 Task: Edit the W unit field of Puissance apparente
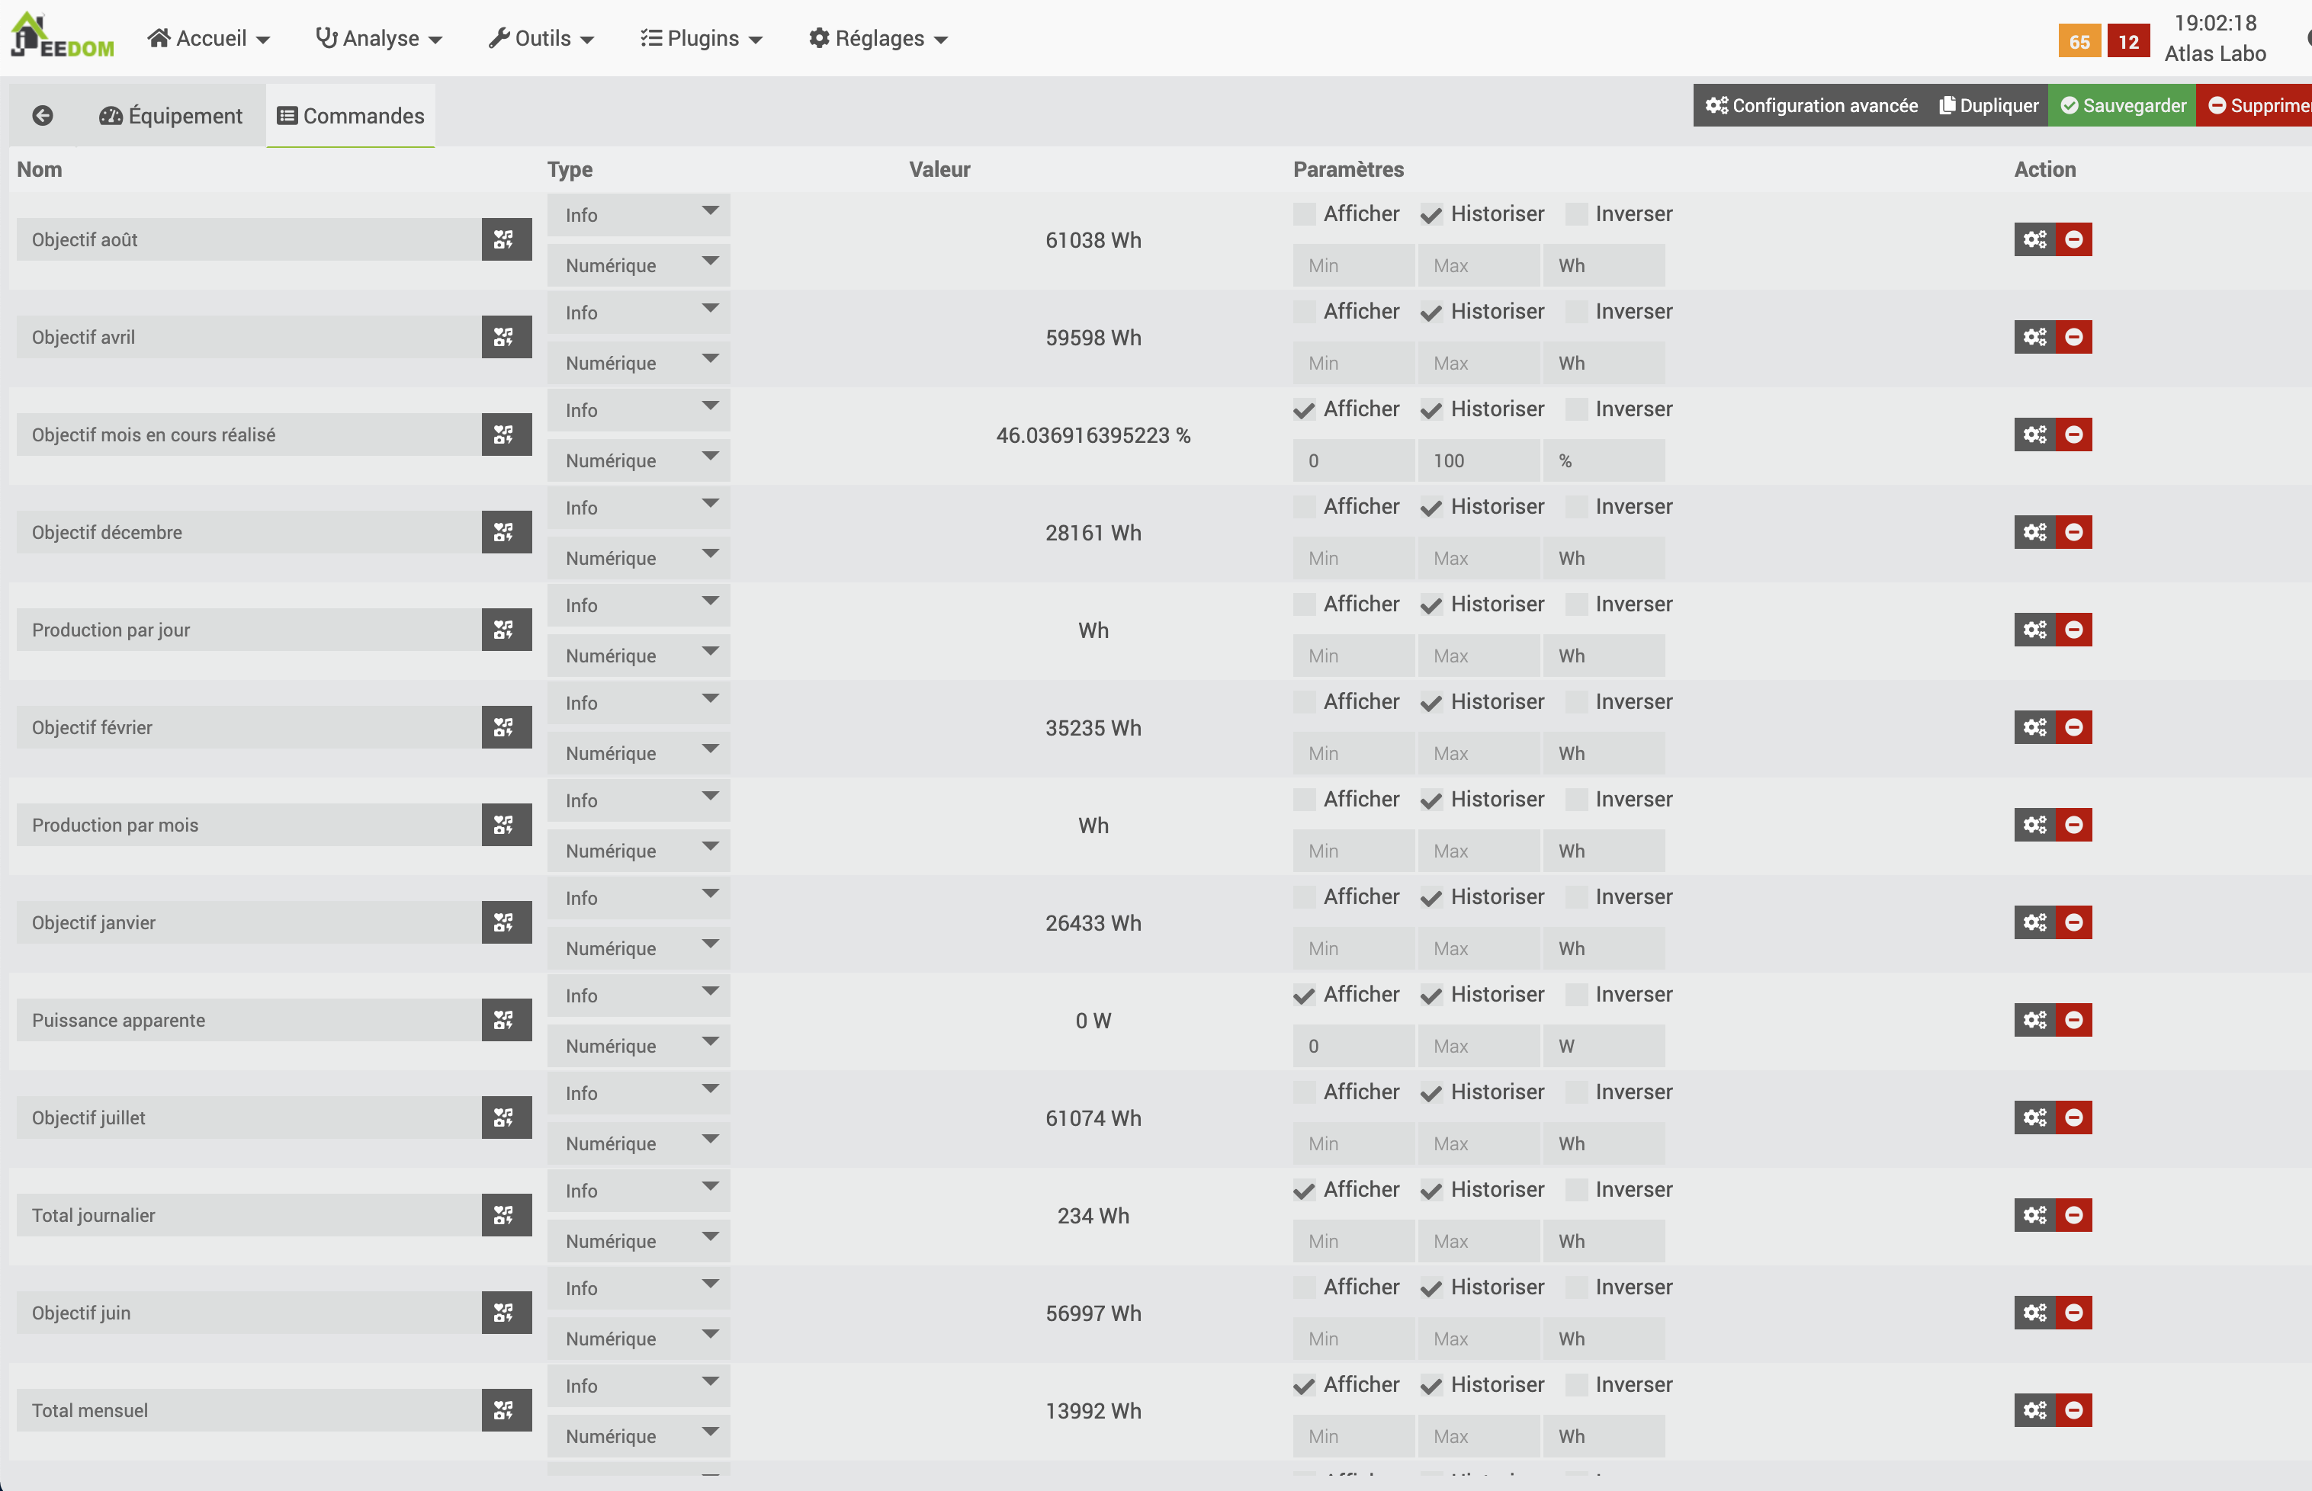tap(1604, 1046)
